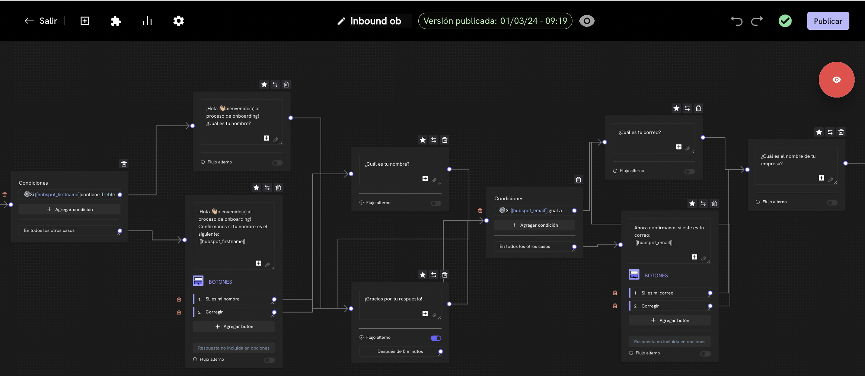Select button SI, es mi correo

pos(670,293)
